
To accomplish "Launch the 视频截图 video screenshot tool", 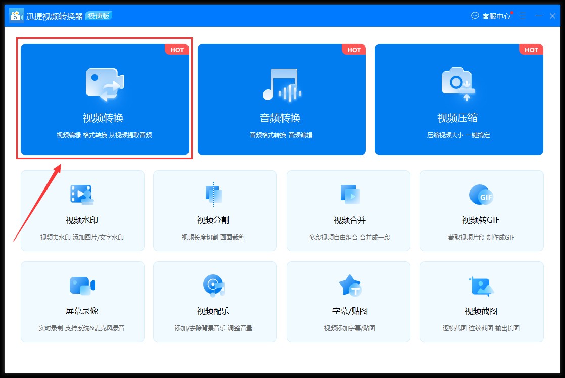I will click(481, 302).
